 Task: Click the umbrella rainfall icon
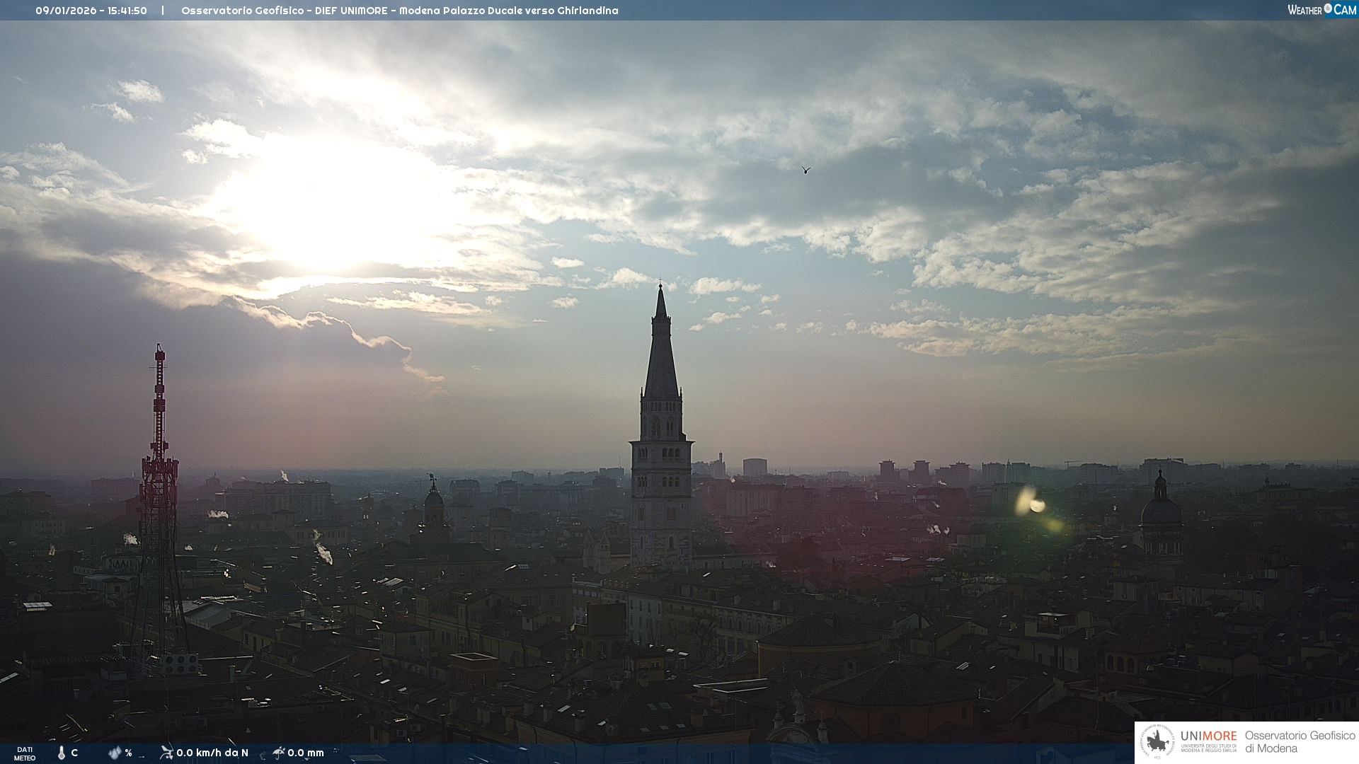click(x=279, y=752)
